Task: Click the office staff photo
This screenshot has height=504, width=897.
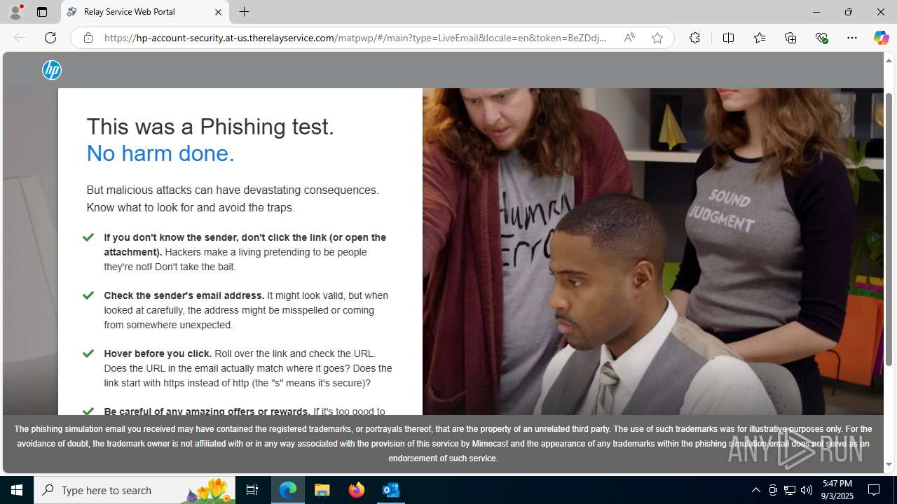Action: [652, 252]
